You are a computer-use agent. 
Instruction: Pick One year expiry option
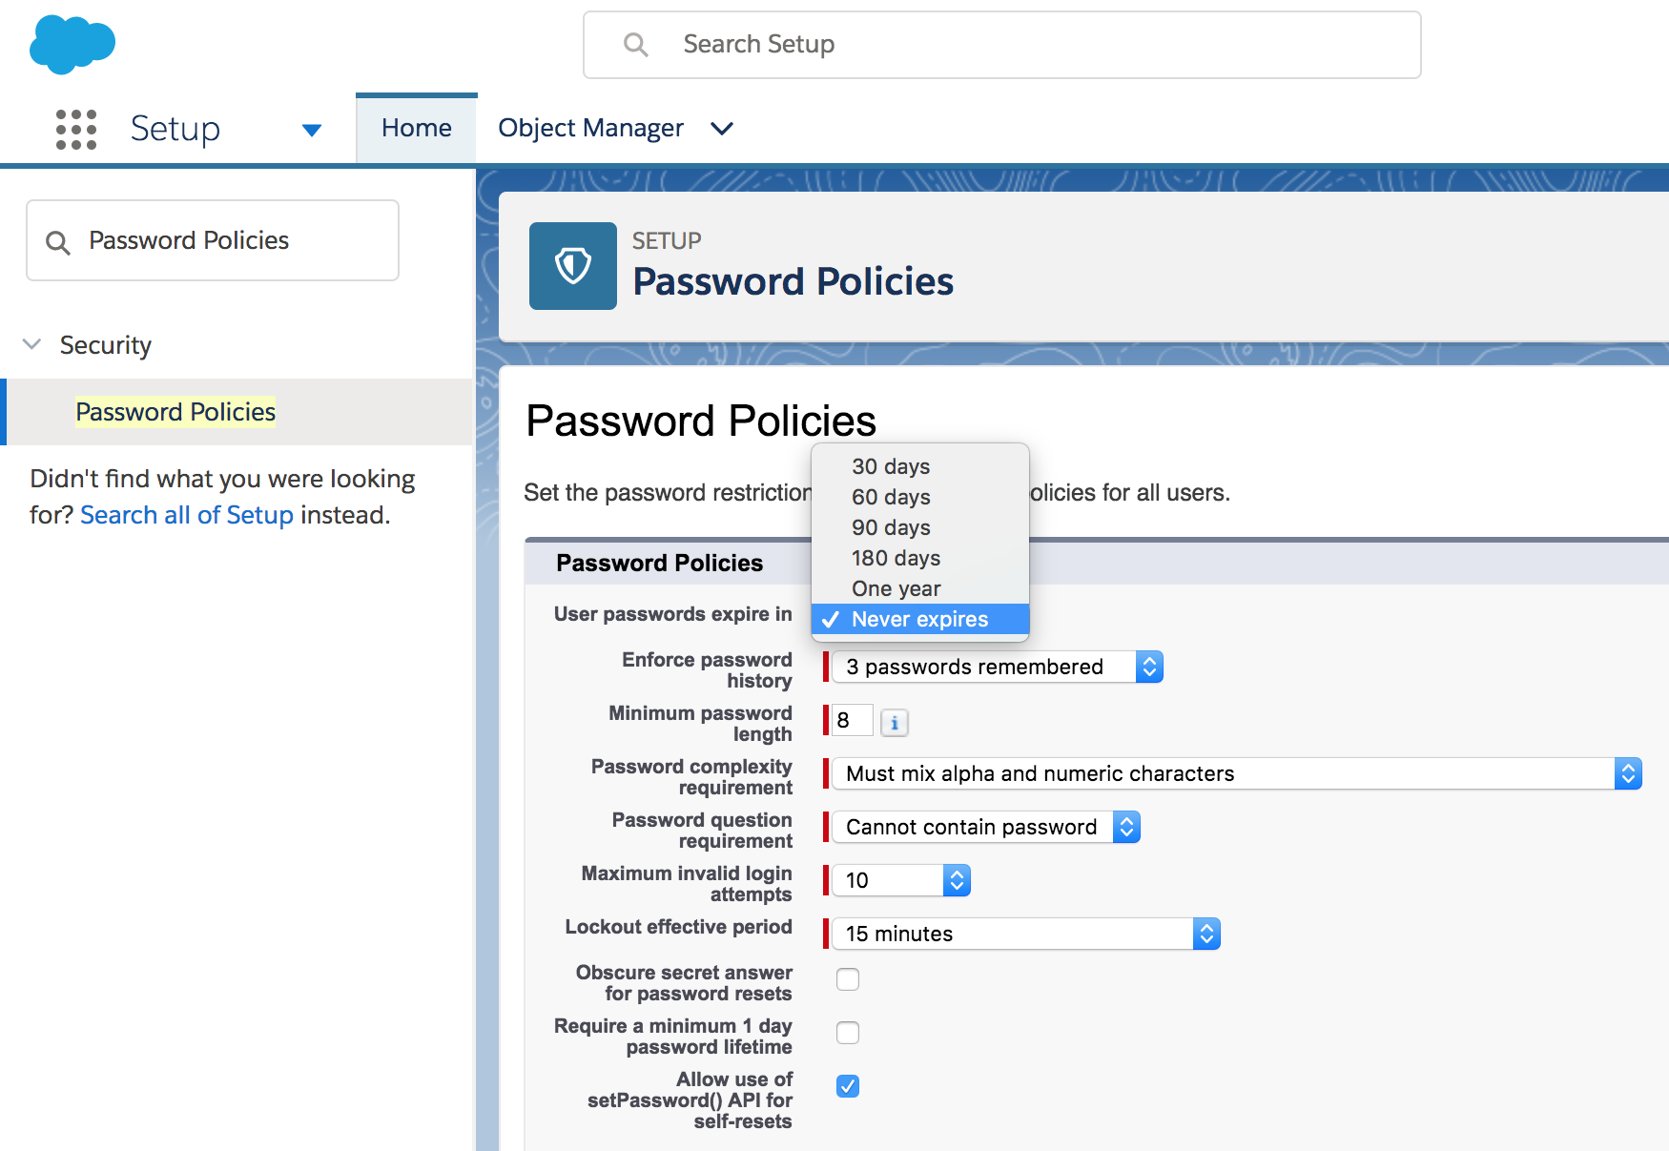(x=920, y=588)
